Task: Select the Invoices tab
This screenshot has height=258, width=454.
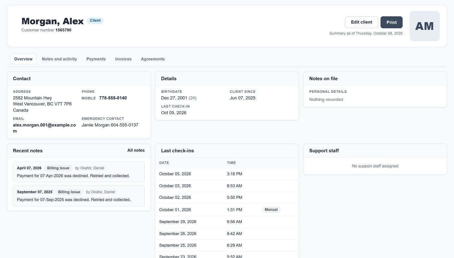Action: pos(123,59)
